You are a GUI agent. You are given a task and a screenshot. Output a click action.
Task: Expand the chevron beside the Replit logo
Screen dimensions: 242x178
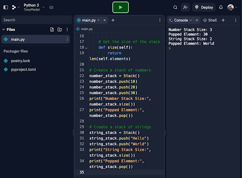[19, 7]
